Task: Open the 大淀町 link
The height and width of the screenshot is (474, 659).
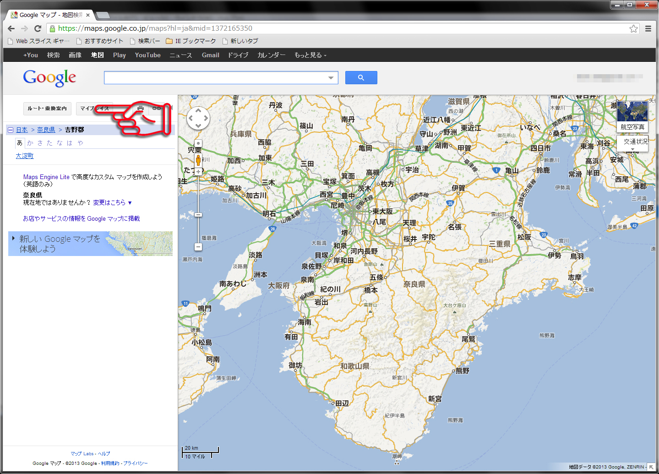Action: pyautogui.click(x=25, y=156)
